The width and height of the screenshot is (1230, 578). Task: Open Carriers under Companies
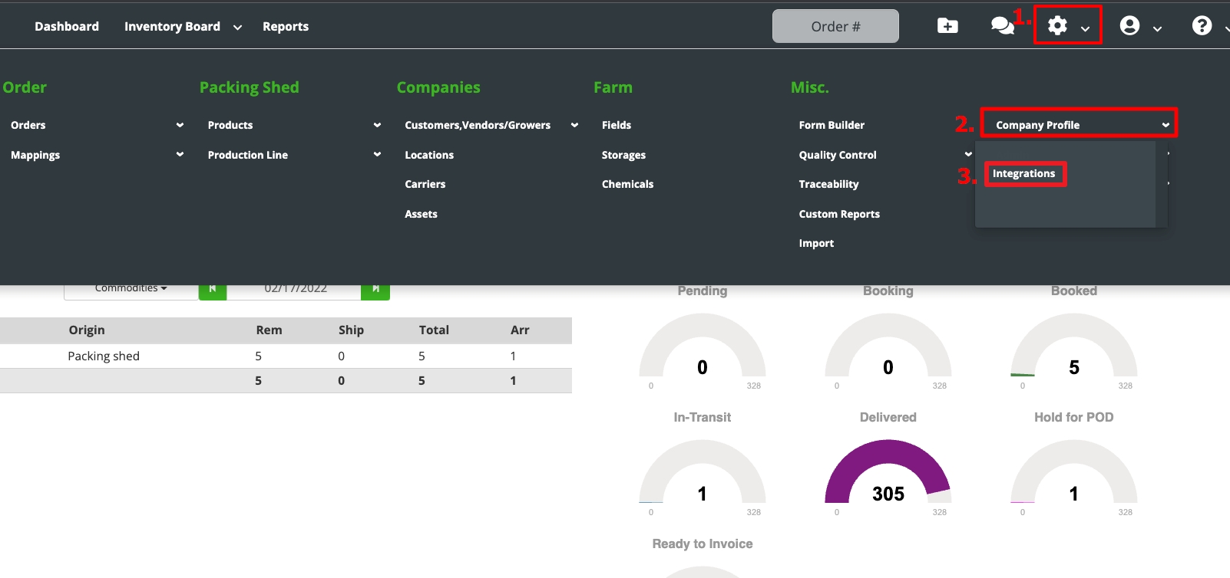click(425, 184)
